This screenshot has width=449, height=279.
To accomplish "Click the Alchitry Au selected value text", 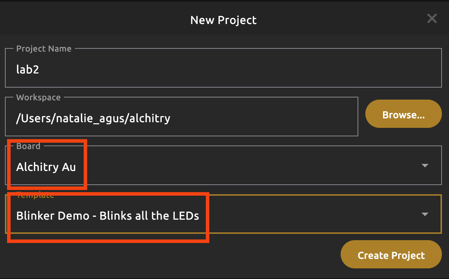I will click(x=46, y=167).
